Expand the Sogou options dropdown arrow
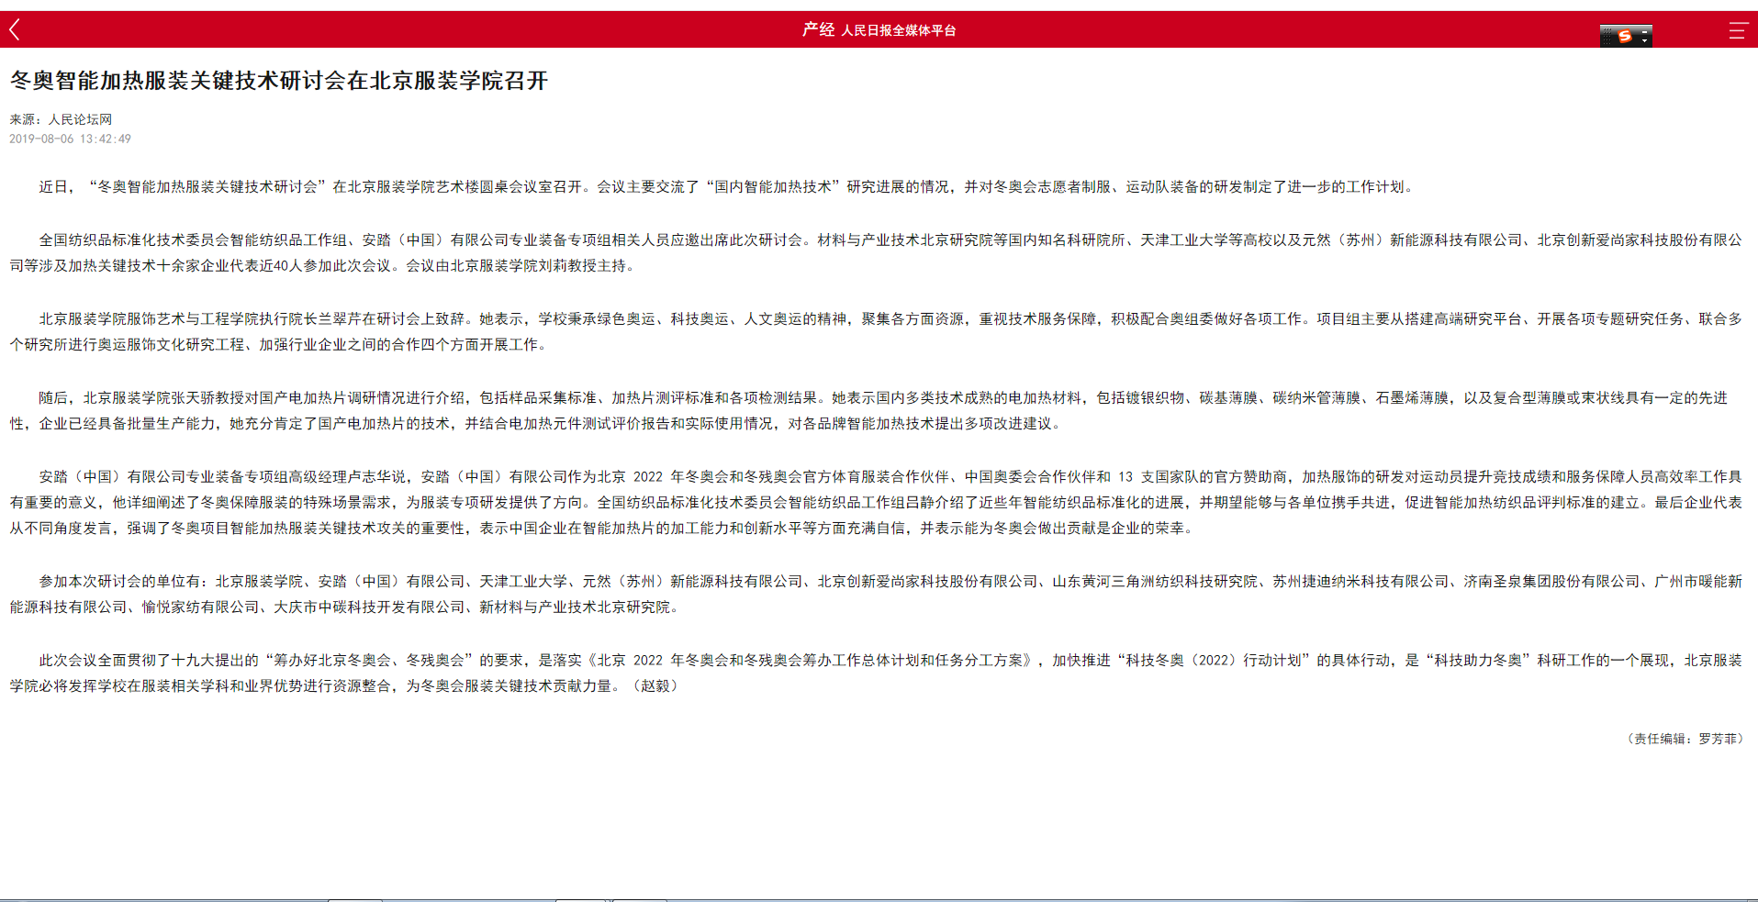This screenshot has width=1758, height=902. point(1644,40)
